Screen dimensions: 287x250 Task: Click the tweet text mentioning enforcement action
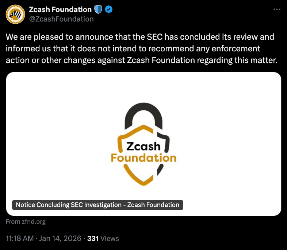pos(133,48)
